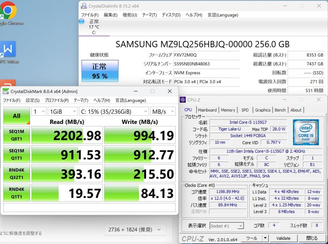
Task: Open 機能(U) menu in CrystalDiskInfo
Action: [x=130, y=15]
